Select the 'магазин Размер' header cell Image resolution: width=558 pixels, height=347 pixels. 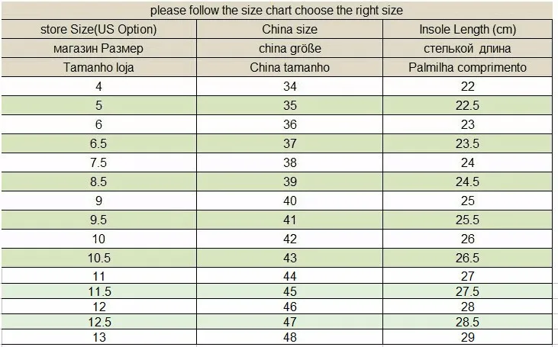(98, 48)
